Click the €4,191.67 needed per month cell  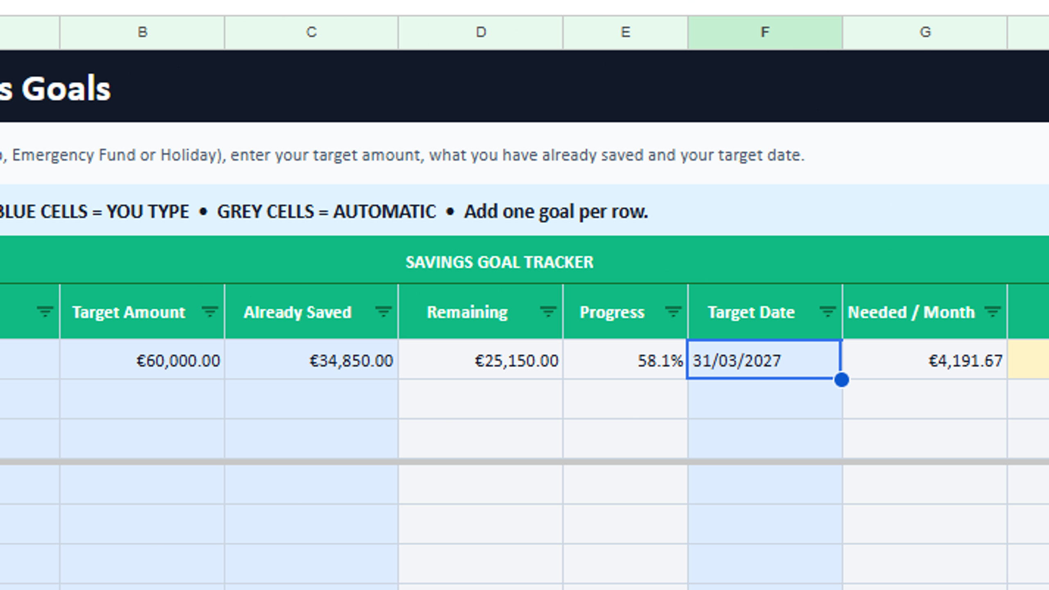coord(925,360)
